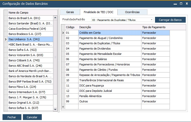Click the Pagamento de Dividendos cell
This screenshot has width=191, height=122.
(x=110, y=49)
